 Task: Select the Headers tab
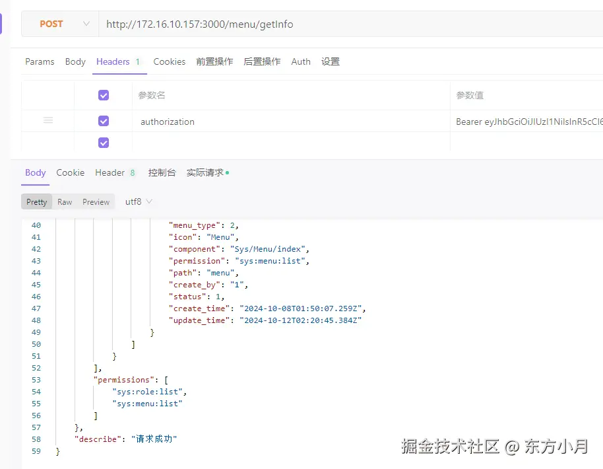(x=119, y=61)
